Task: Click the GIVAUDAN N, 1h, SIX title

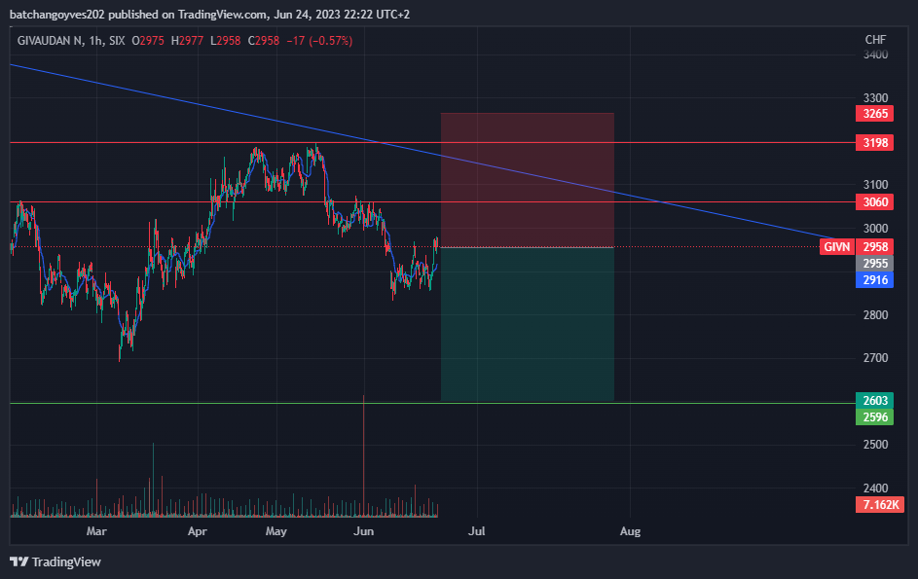Action: click(71, 41)
